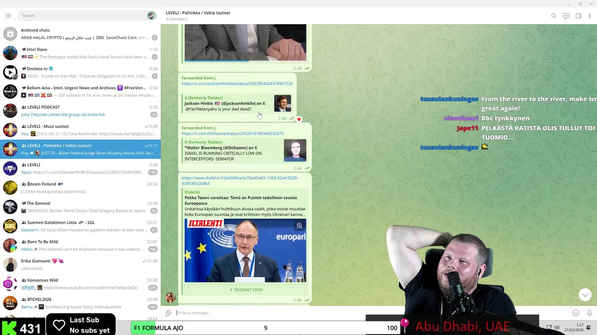597x335 pixels.
Task: Attach a file with the paperclip icon
Action: pos(168,313)
